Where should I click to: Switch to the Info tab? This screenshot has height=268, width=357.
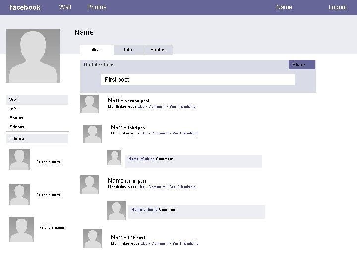coord(128,50)
